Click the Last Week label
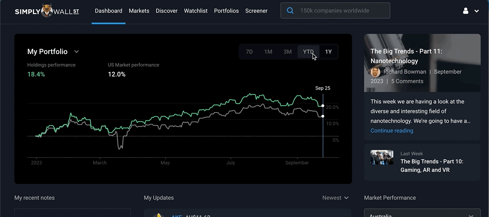 412,154
